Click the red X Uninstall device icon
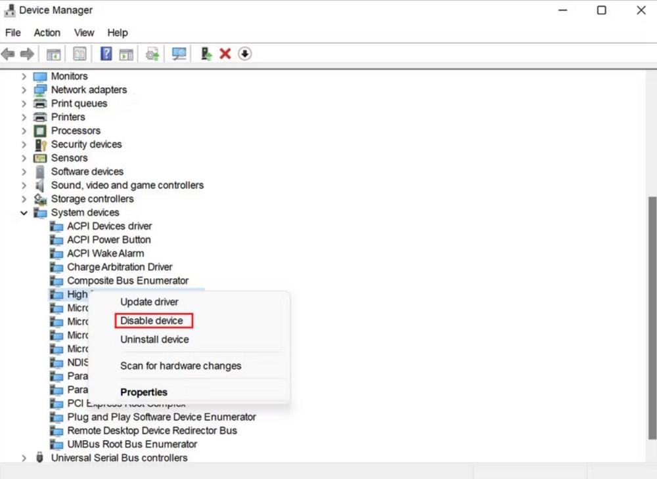Image resolution: width=657 pixels, height=479 pixels. [x=225, y=54]
